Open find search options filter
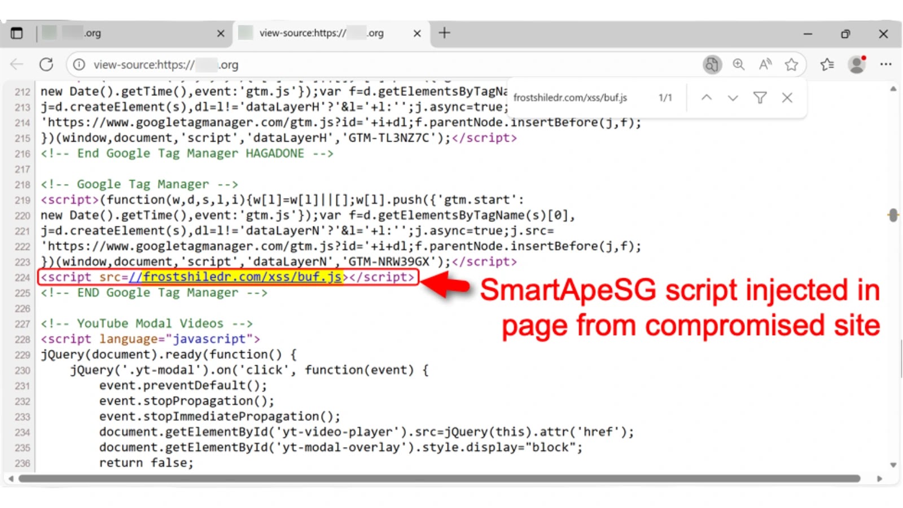 760,98
